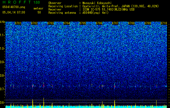
Task: Click the 'meteor' label
Action: 38,8
